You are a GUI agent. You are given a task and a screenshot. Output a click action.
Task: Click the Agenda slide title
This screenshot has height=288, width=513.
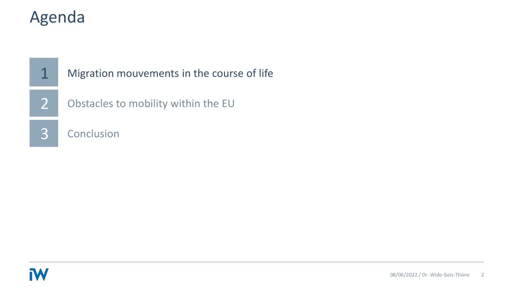(57, 17)
